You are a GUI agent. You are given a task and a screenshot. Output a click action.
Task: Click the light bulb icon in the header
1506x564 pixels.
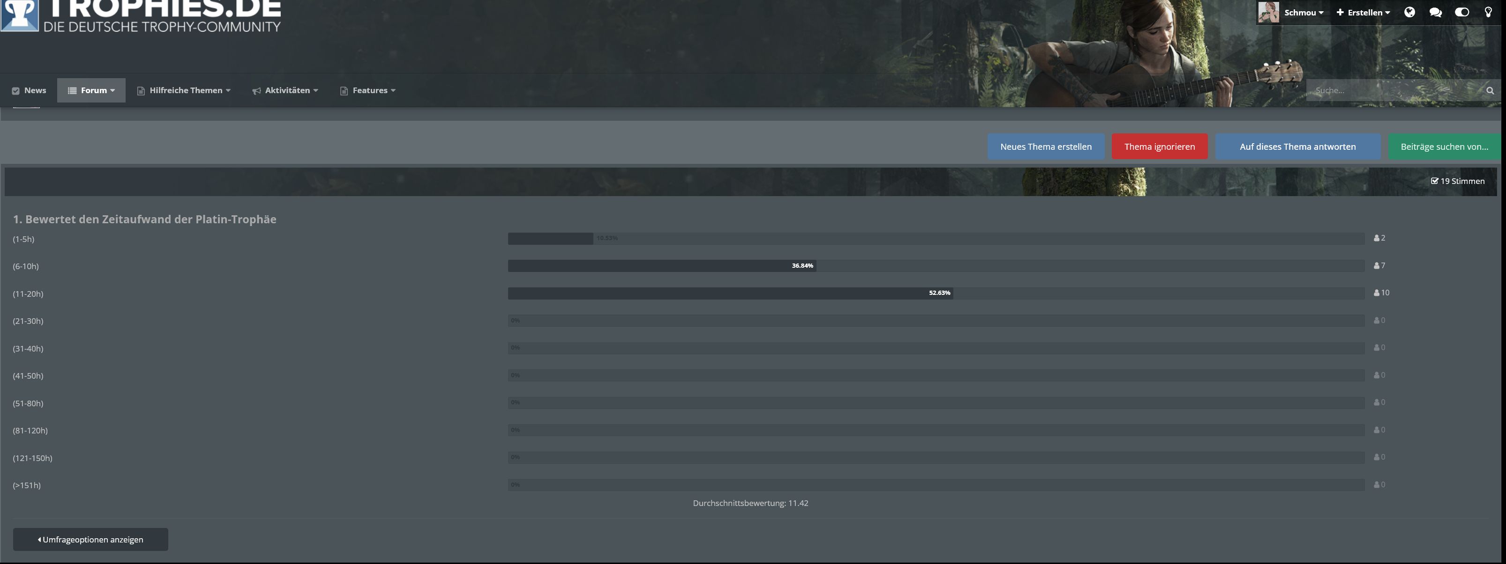(x=1488, y=12)
